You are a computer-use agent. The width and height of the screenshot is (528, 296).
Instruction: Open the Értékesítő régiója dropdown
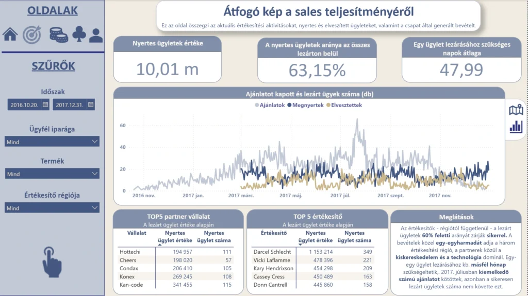pos(52,208)
